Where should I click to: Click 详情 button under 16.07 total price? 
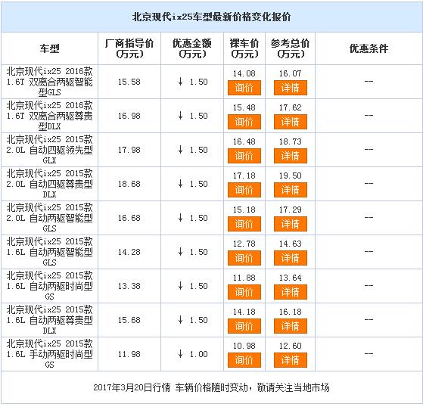pyautogui.click(x=291, y=88)
